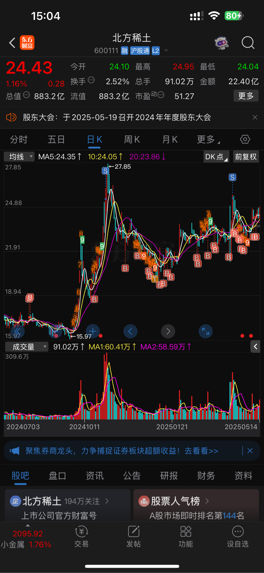264x573 pixels.
Task: Tap the plus zoom-in chart button
Action: [93, 331]
